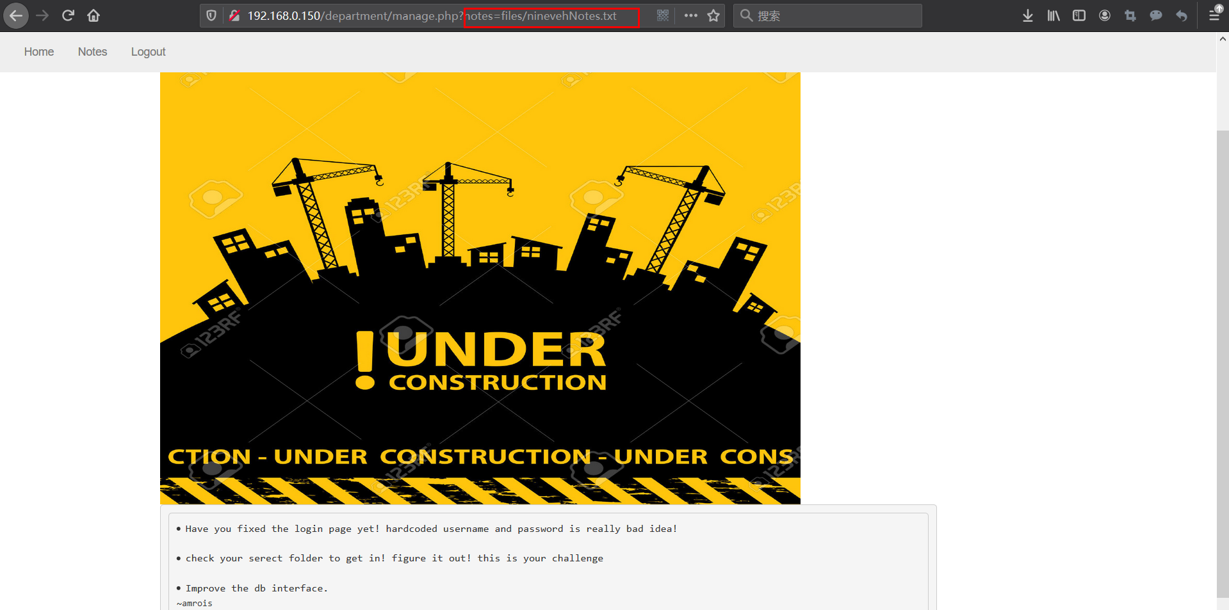This screenshot has width=1229, height=610.
Task: Click the Logout link
Action: (x=148, y=52)
